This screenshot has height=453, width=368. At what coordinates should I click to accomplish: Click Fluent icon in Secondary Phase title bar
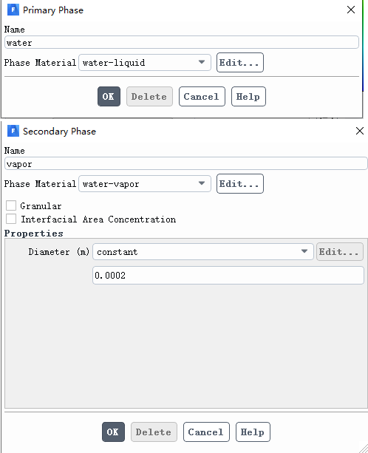[x=13, y=131]
